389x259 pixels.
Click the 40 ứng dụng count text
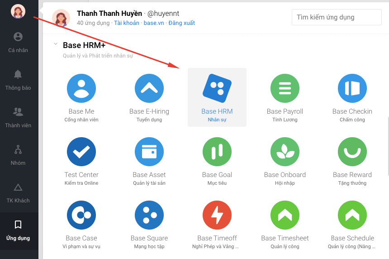coord(93,23)
